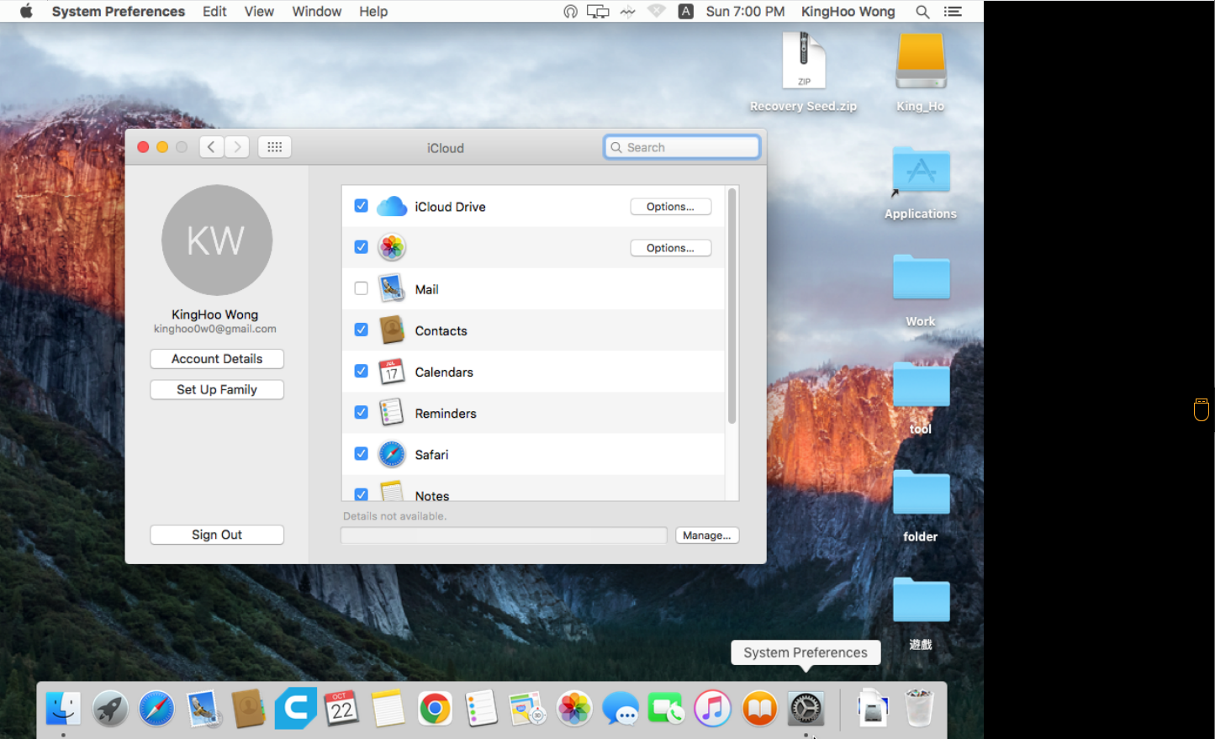Viewport: 1215px width, 739px height.
Task: Click the Sun 7:00 PM clock
Action: pyautogui.click(x=745, y=12)
